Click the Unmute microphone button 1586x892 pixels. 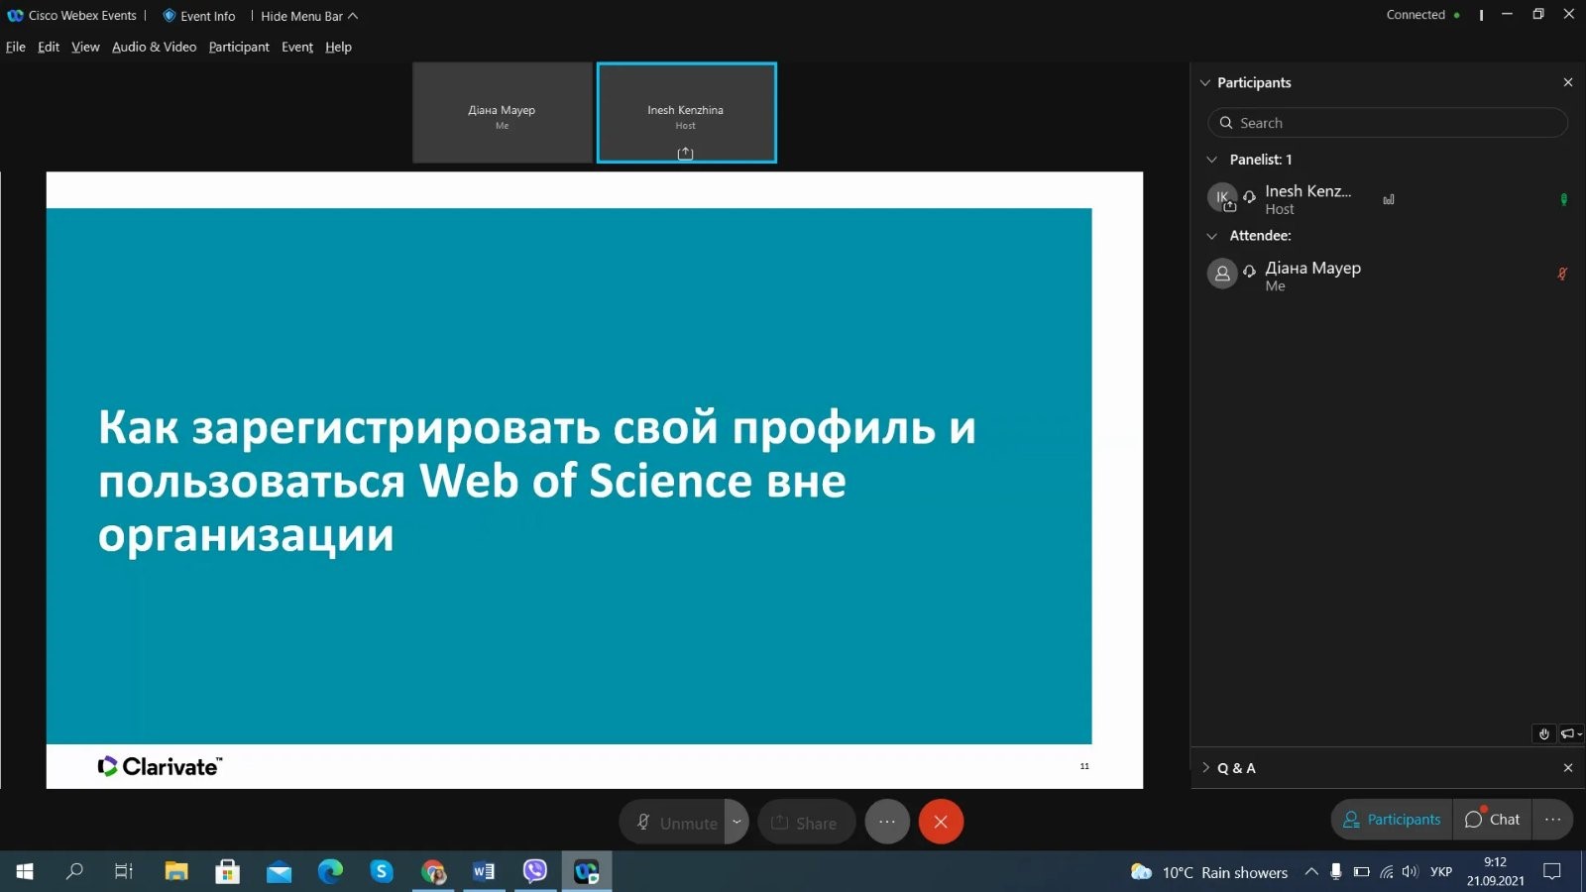[x=677, y=822]
